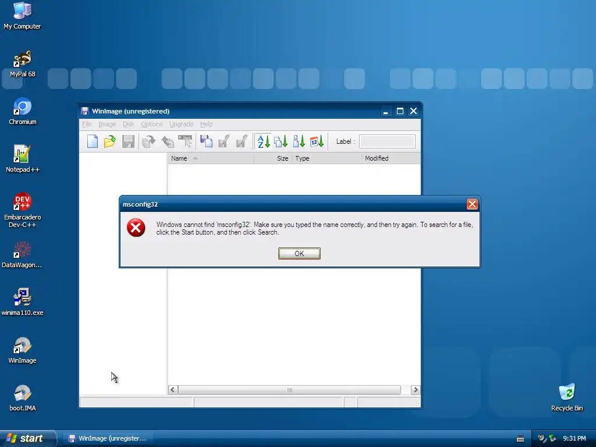Select the Recycle Bin icon
This screenshot has height=447, width=596.
point(567,398)
